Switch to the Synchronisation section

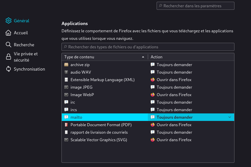29,69
